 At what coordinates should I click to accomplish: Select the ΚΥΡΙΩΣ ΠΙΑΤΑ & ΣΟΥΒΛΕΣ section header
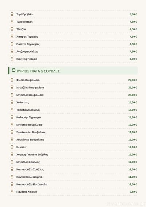pos(73,71)
